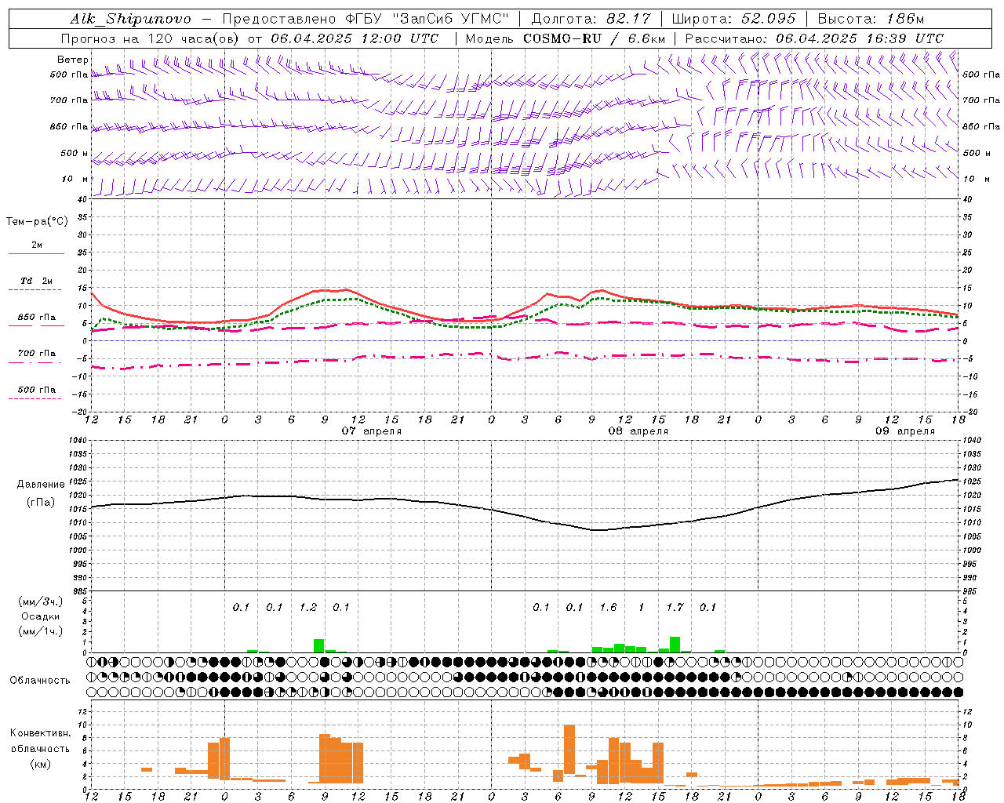Click the 1.2 precipitation amount value

click(308, 607)
